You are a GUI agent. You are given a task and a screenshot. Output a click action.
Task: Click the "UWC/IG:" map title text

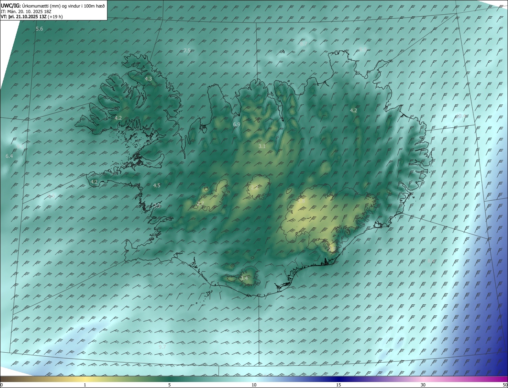pos(11,6)
